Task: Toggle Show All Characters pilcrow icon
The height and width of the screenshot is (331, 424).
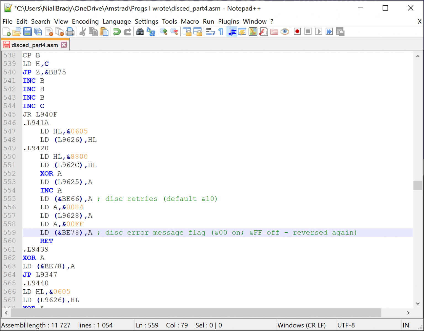Action: pyautogui.click(x=221, y=32)
